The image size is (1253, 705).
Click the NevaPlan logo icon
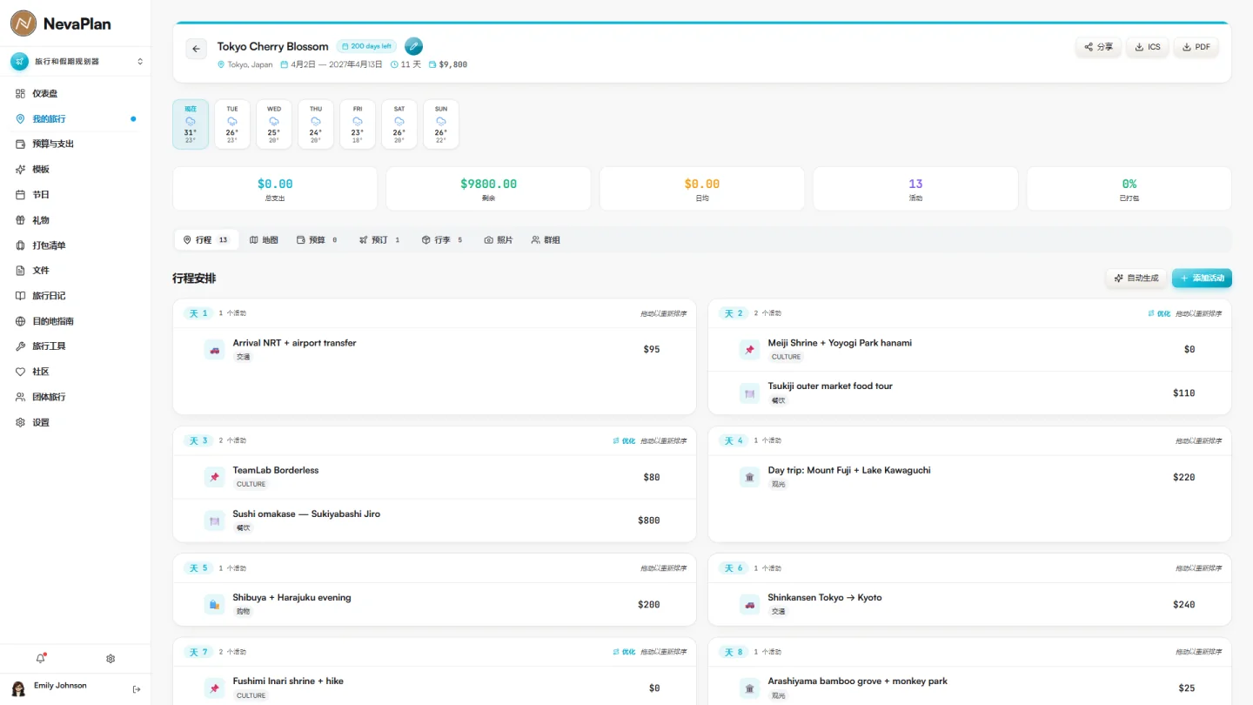pyautogui.click(x=23, y=23)
